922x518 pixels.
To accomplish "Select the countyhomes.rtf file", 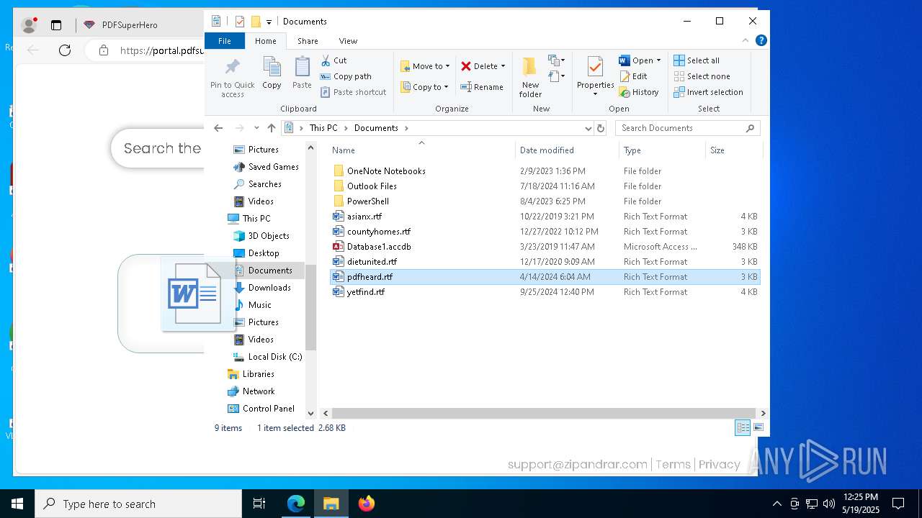I will point(379,232).
